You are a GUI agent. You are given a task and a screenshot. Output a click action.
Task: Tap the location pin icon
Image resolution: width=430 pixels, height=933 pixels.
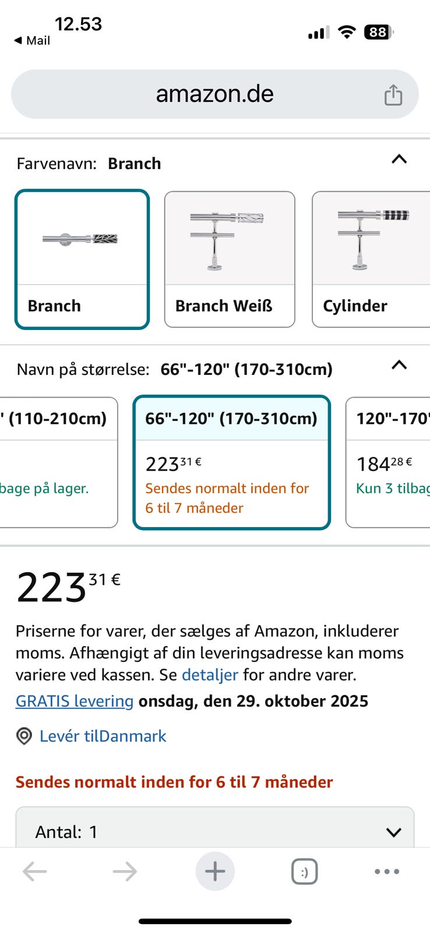(x=24, y=736)
